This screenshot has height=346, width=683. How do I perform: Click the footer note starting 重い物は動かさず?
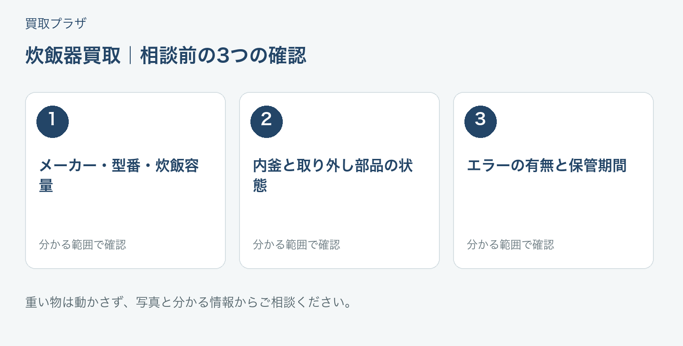click(x=189, y=302)
